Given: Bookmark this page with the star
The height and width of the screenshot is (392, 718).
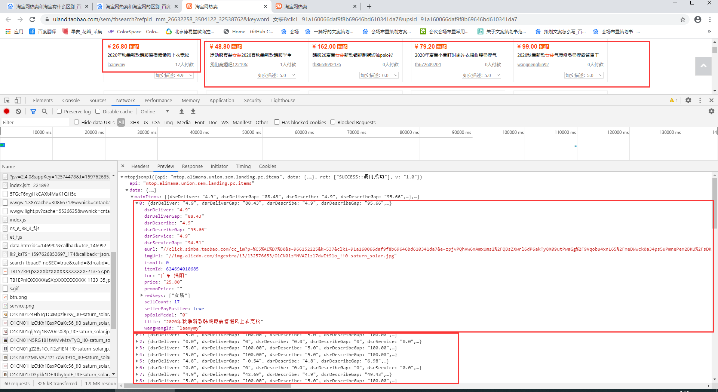Looking at the screenshot, I should (x=683, y=19).
